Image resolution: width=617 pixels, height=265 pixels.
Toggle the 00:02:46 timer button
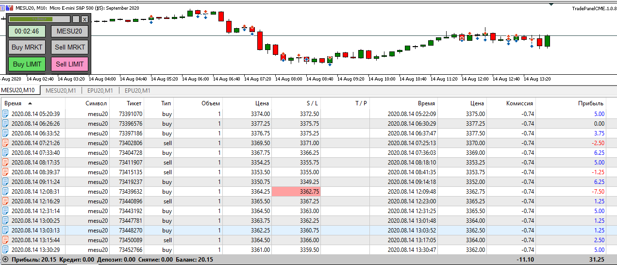point(27,32)
